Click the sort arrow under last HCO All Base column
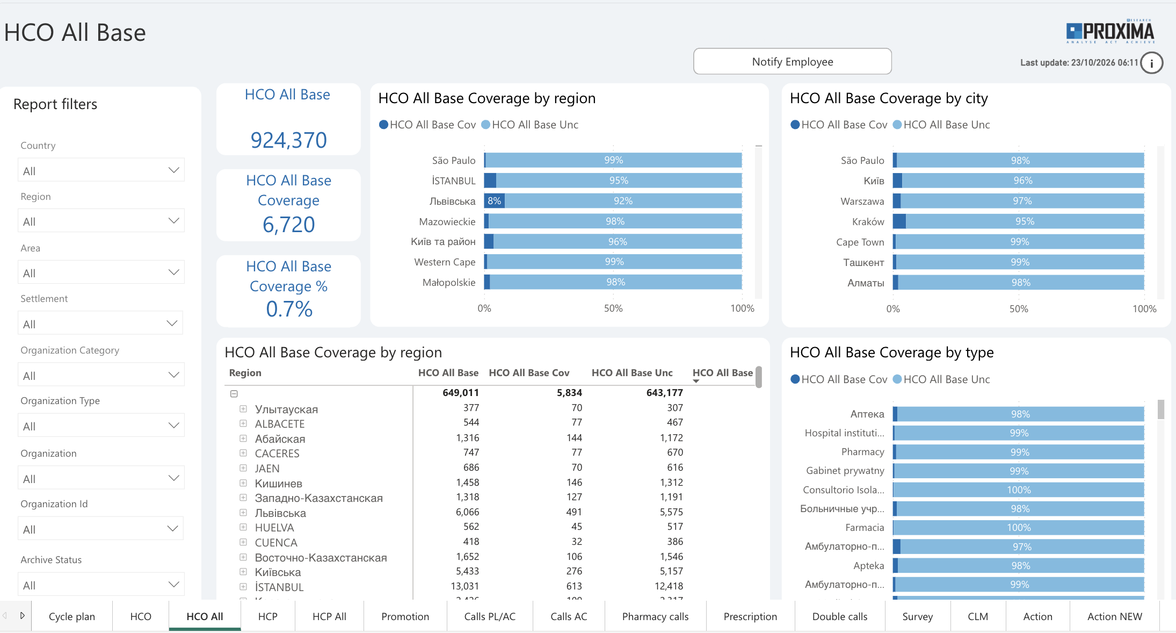The height and width of the screenshot is (633, 1176). [x=696, y=381]
